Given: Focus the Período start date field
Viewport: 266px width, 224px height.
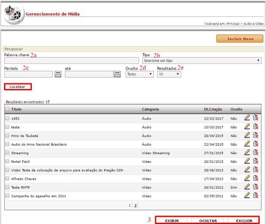Looking at the screenshot, I should tap(28, 74).
